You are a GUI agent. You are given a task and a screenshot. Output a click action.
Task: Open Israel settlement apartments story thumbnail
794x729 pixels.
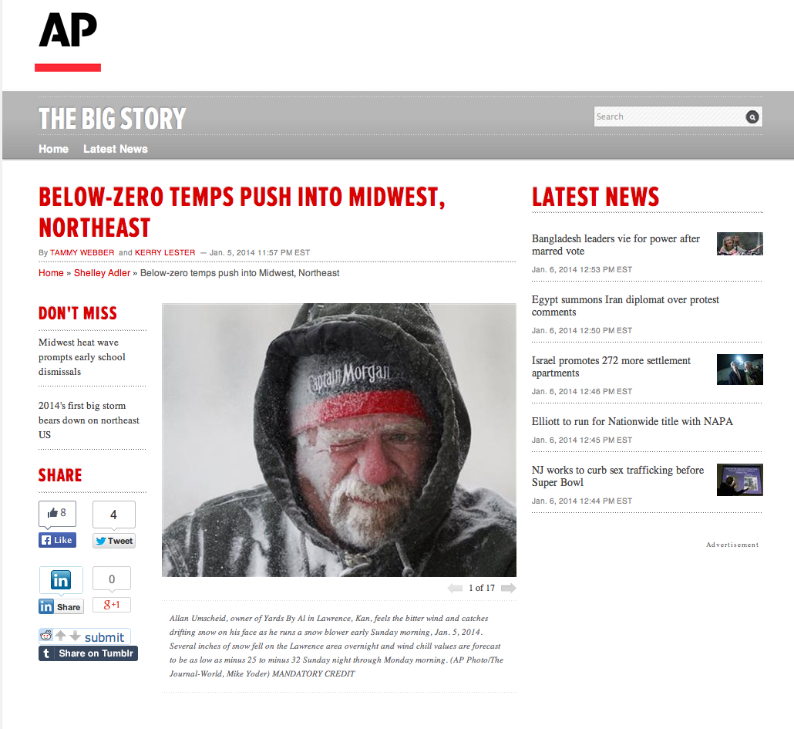[x=740, y=370]
